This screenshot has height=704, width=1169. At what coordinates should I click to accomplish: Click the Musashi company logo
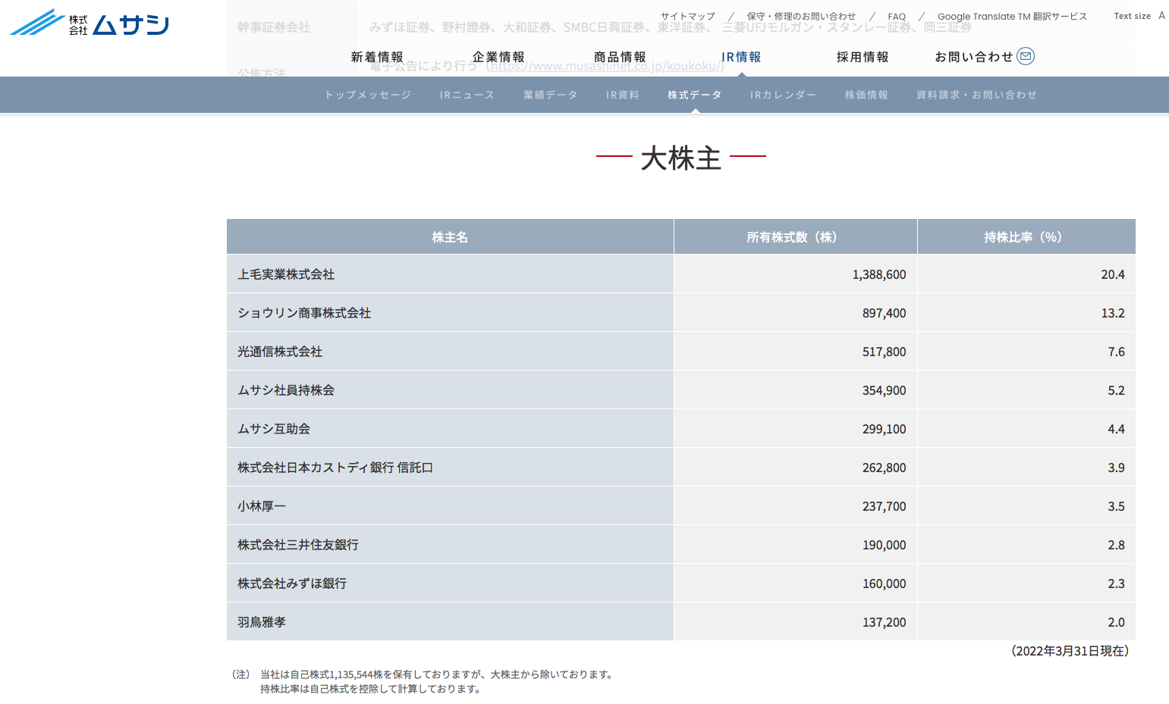click(x=89, y=23)
